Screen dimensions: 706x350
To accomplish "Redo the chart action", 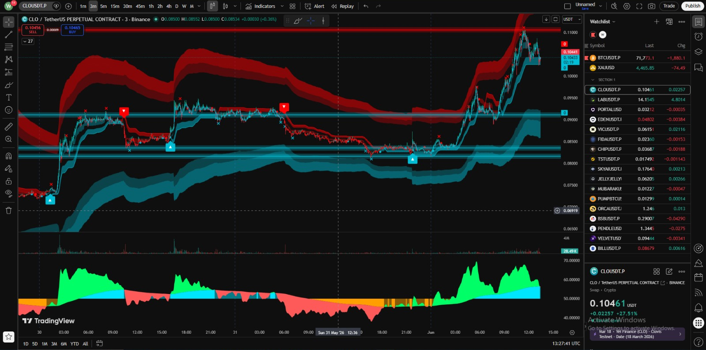I will point(378,6).
